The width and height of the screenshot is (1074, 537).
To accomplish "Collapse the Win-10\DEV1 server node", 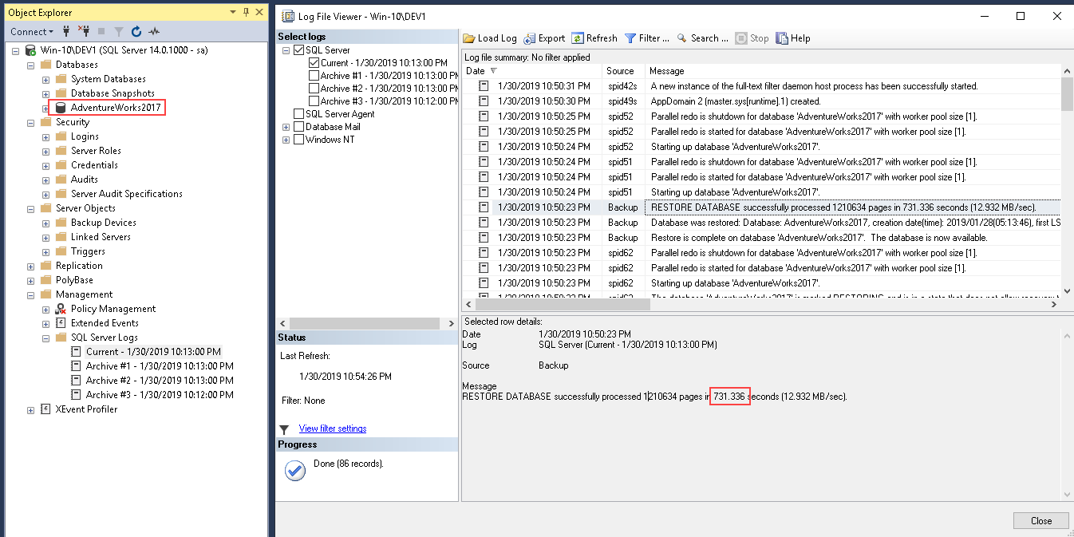I will click(17, 50).
